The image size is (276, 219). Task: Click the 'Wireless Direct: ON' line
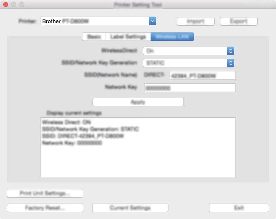pyautogui.click(x=67, y=122)
